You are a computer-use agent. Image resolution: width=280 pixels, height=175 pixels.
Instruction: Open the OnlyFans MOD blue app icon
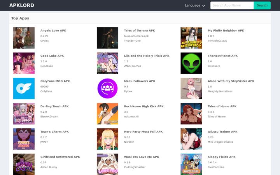pos(24,88)
